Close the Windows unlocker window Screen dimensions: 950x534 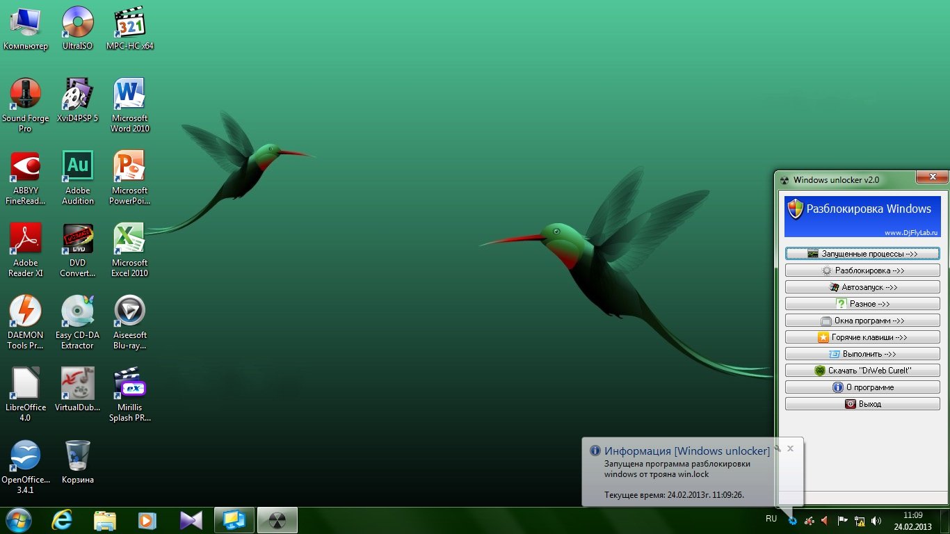pyautogui.click(x=931, y=178)
